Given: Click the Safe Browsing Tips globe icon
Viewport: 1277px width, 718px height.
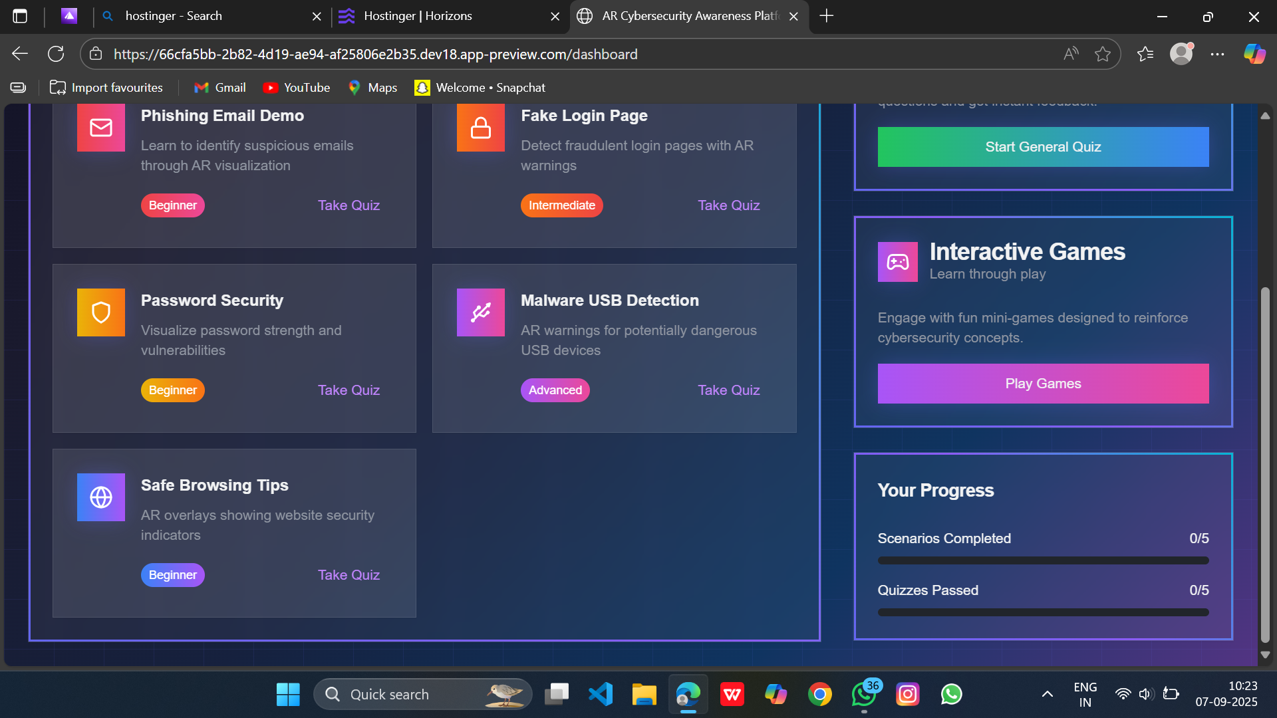Looking at the screenshot, I should (x=101, y=497).
